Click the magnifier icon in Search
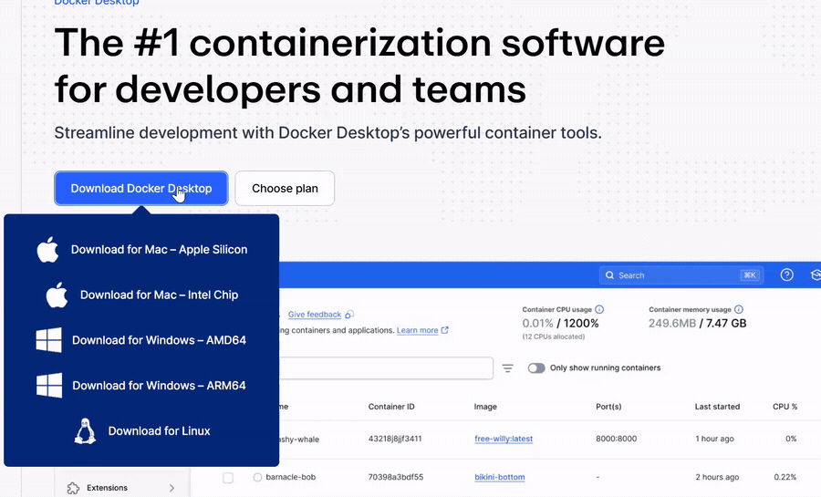The image size is (821, 497). [x=609, y=275]
